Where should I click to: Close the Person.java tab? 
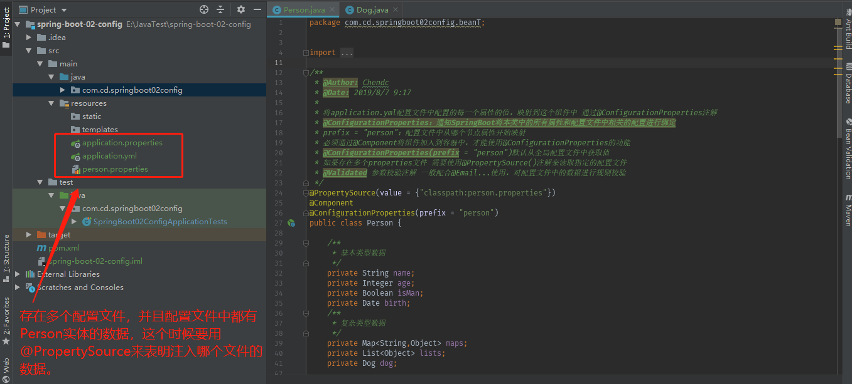tap(332, 10)
